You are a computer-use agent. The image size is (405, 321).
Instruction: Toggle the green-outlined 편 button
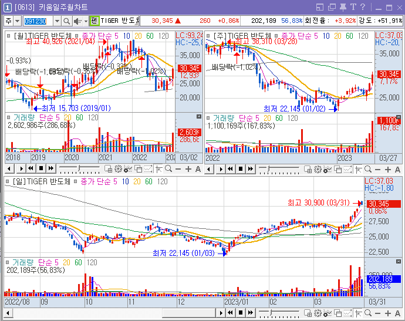(95, 21)
